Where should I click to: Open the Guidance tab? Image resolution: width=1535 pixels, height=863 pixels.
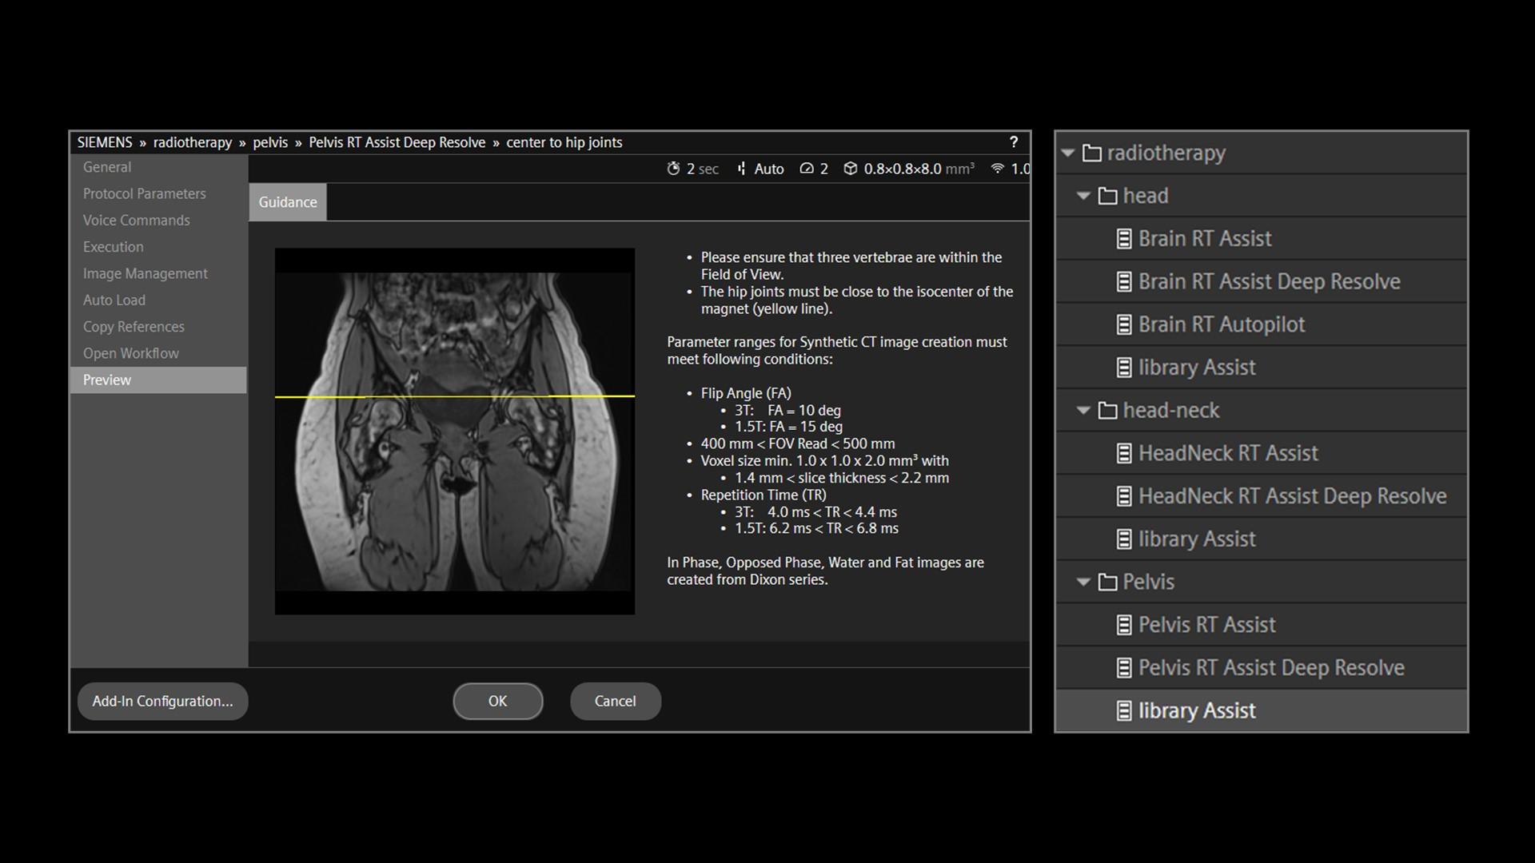coord(288,202)
